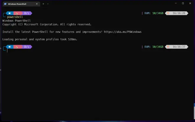The height and width of the screenshot is (122, 195).
Task: Click the typed 'powershell' command text
Action: coord(15,17)
